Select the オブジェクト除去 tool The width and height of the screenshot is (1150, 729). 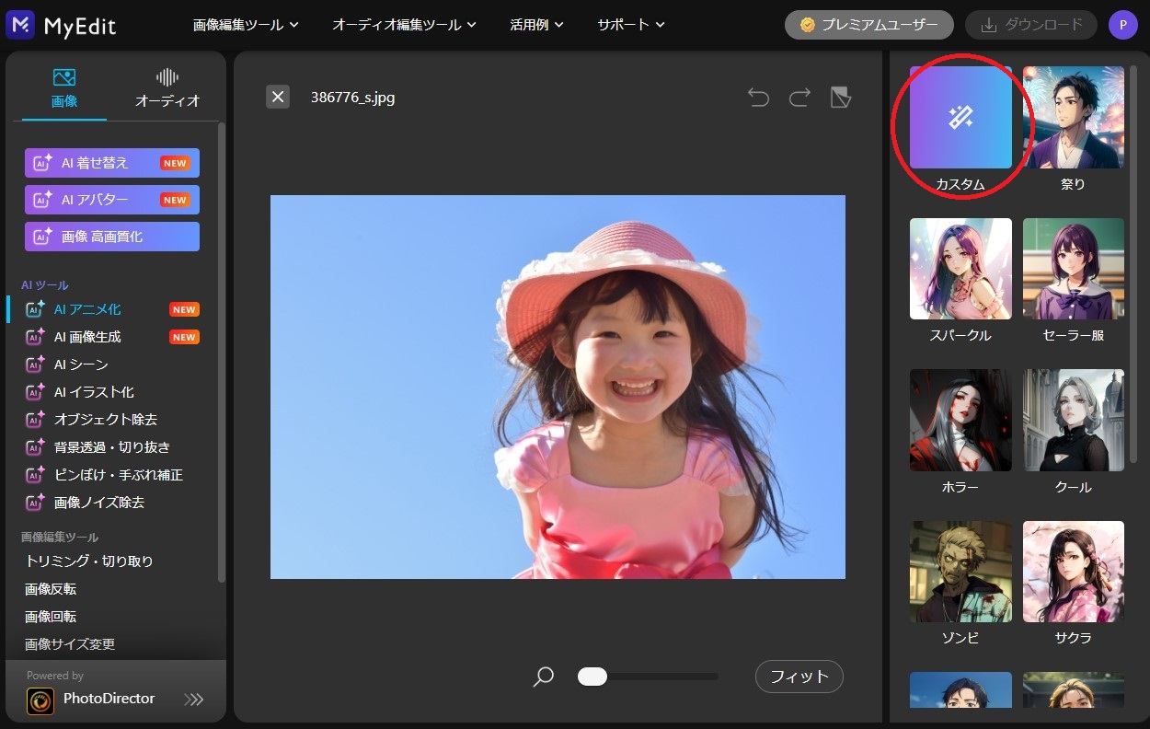tap(105, 420)
